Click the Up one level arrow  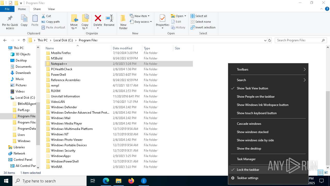[x=24, y=40]
